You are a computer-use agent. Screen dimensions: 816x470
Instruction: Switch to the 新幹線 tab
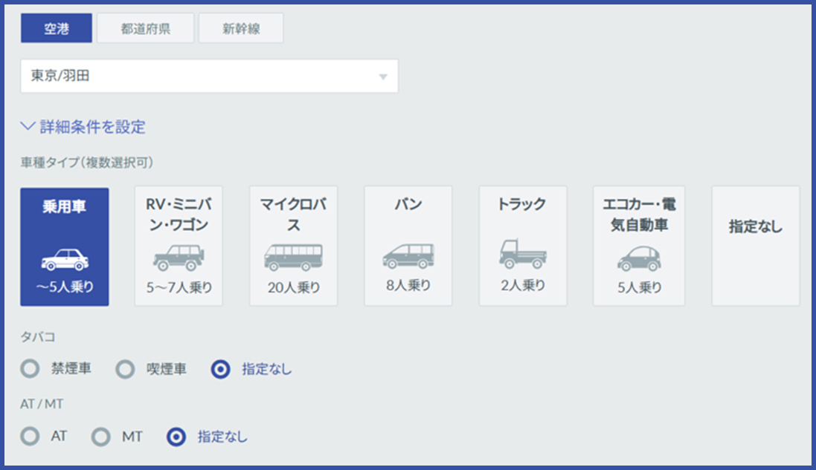pyautogui.click(x=241, y=27)
